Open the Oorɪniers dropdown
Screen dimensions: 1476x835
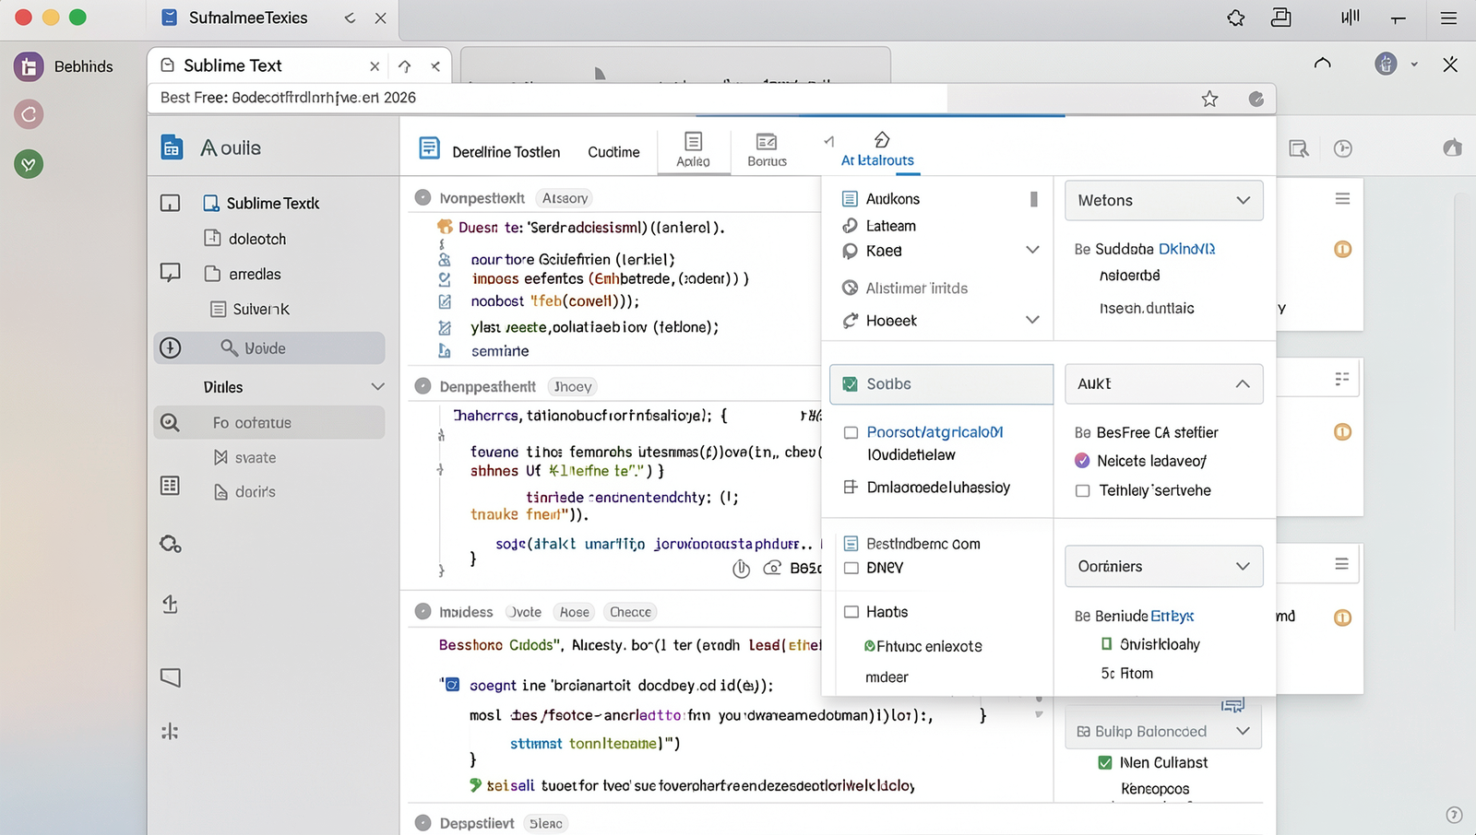(x=1164, y=566)
